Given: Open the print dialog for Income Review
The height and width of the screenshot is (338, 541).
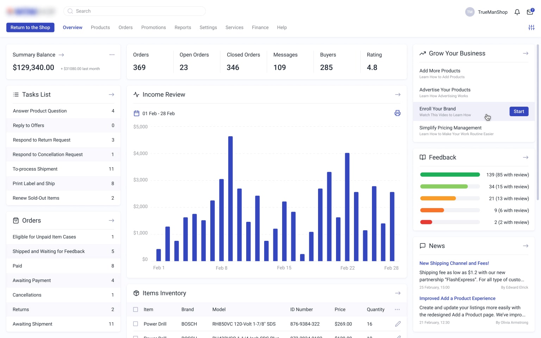Looking at the screenshot, I should [397, 113].
